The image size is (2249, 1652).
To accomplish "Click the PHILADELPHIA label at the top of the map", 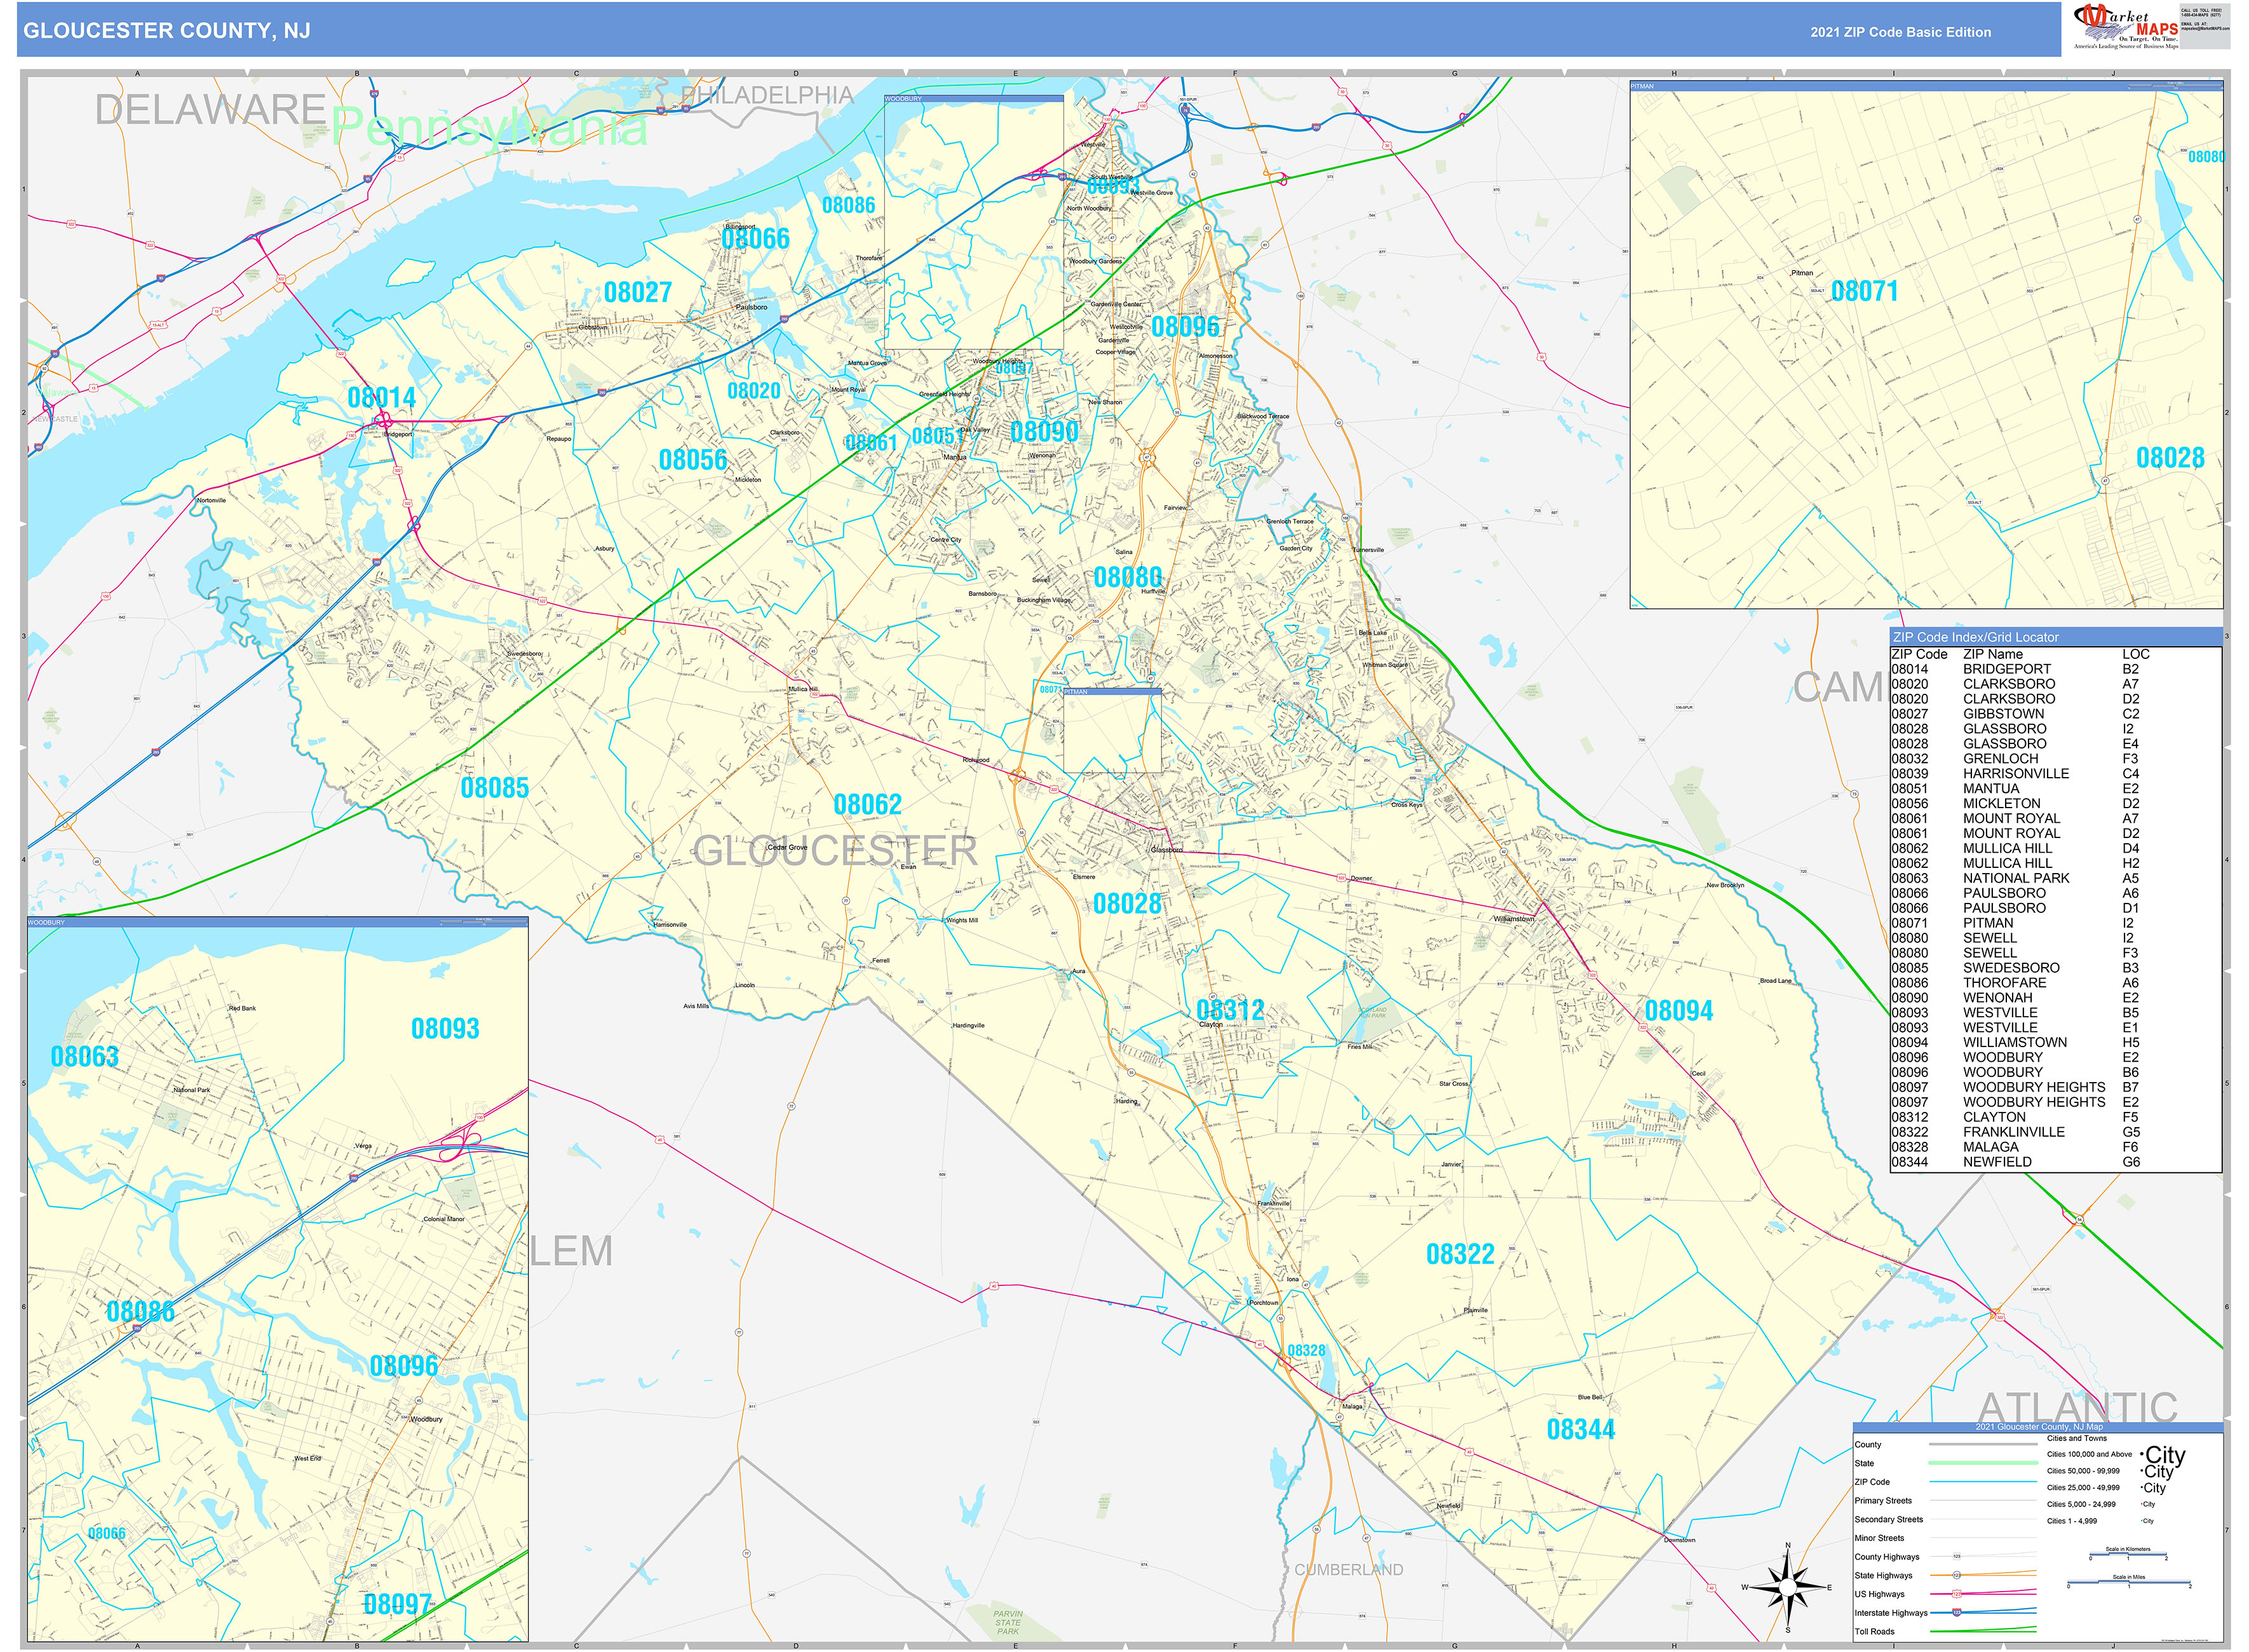I will tap(767, 95).
